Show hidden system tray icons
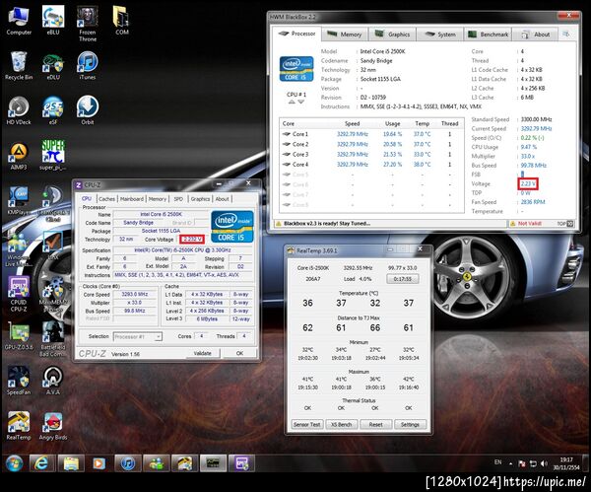 (x=511, y=463)
